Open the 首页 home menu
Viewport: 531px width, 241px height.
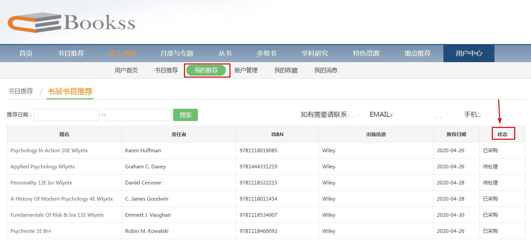tap(26, 53)
